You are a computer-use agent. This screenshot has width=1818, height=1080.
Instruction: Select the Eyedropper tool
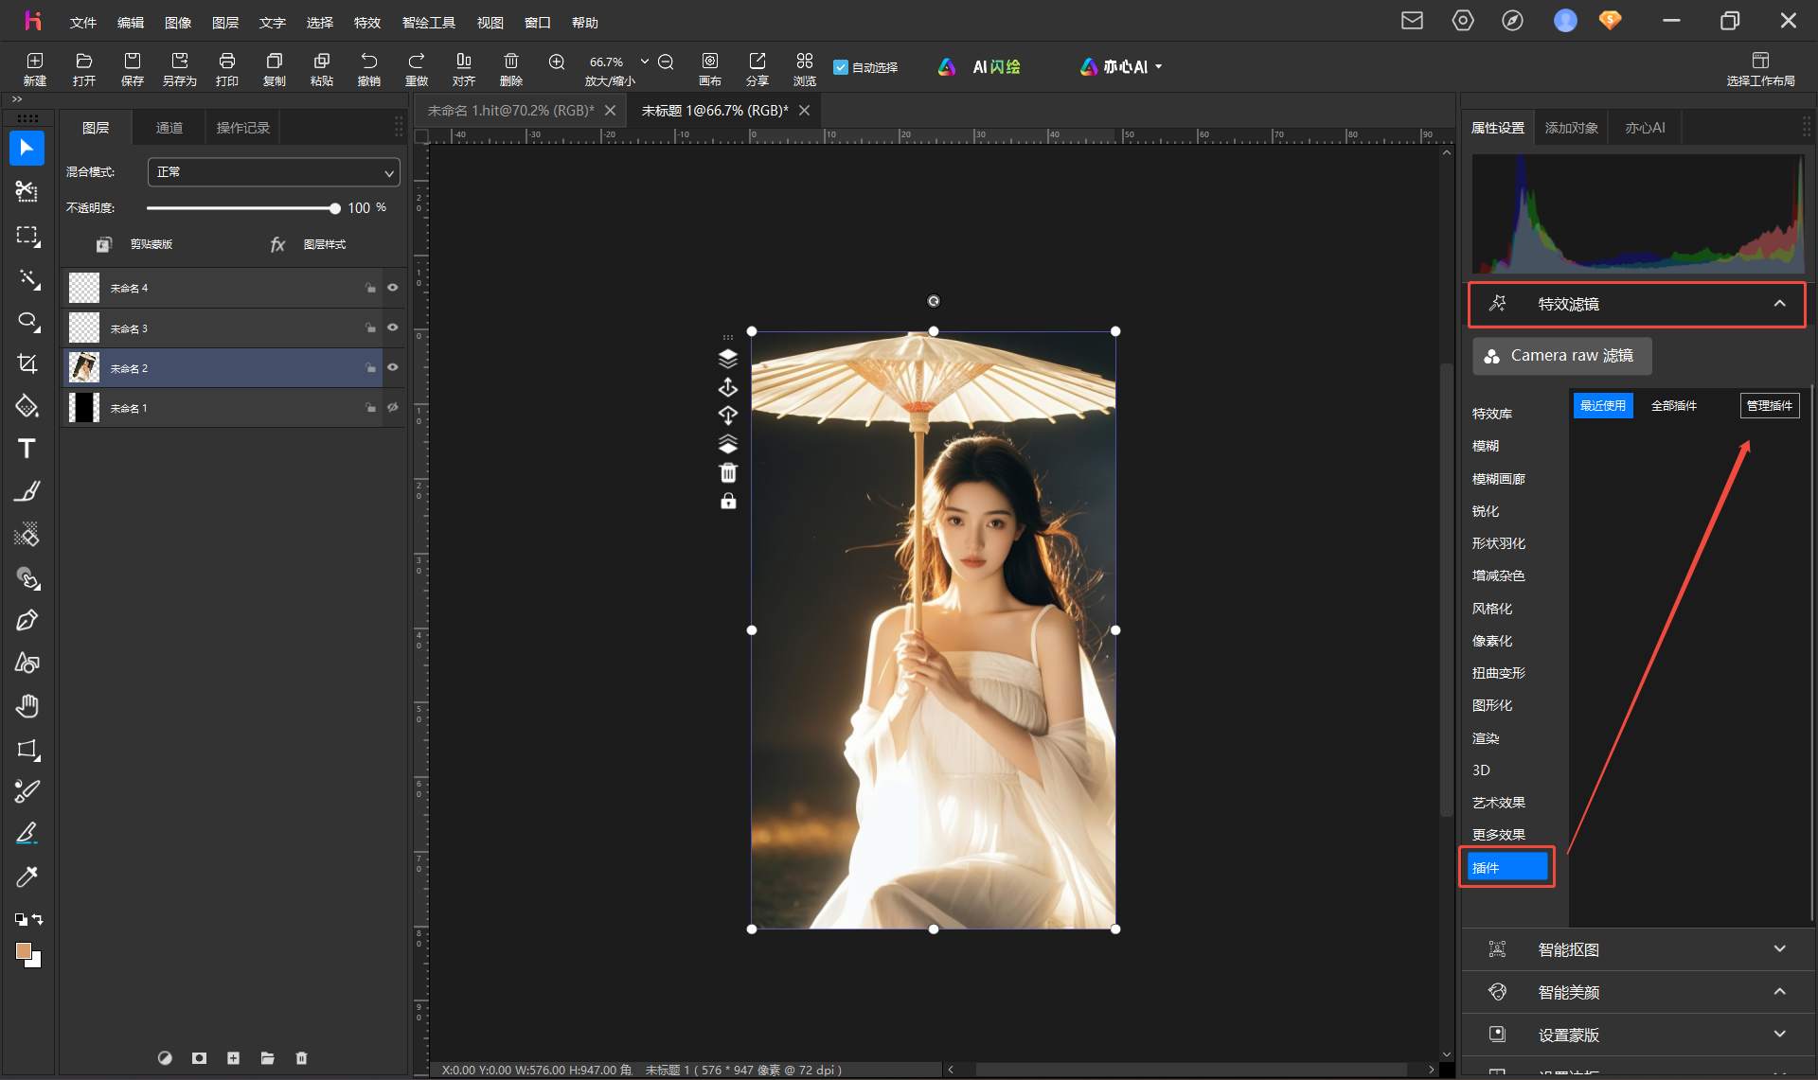[27, 876]
